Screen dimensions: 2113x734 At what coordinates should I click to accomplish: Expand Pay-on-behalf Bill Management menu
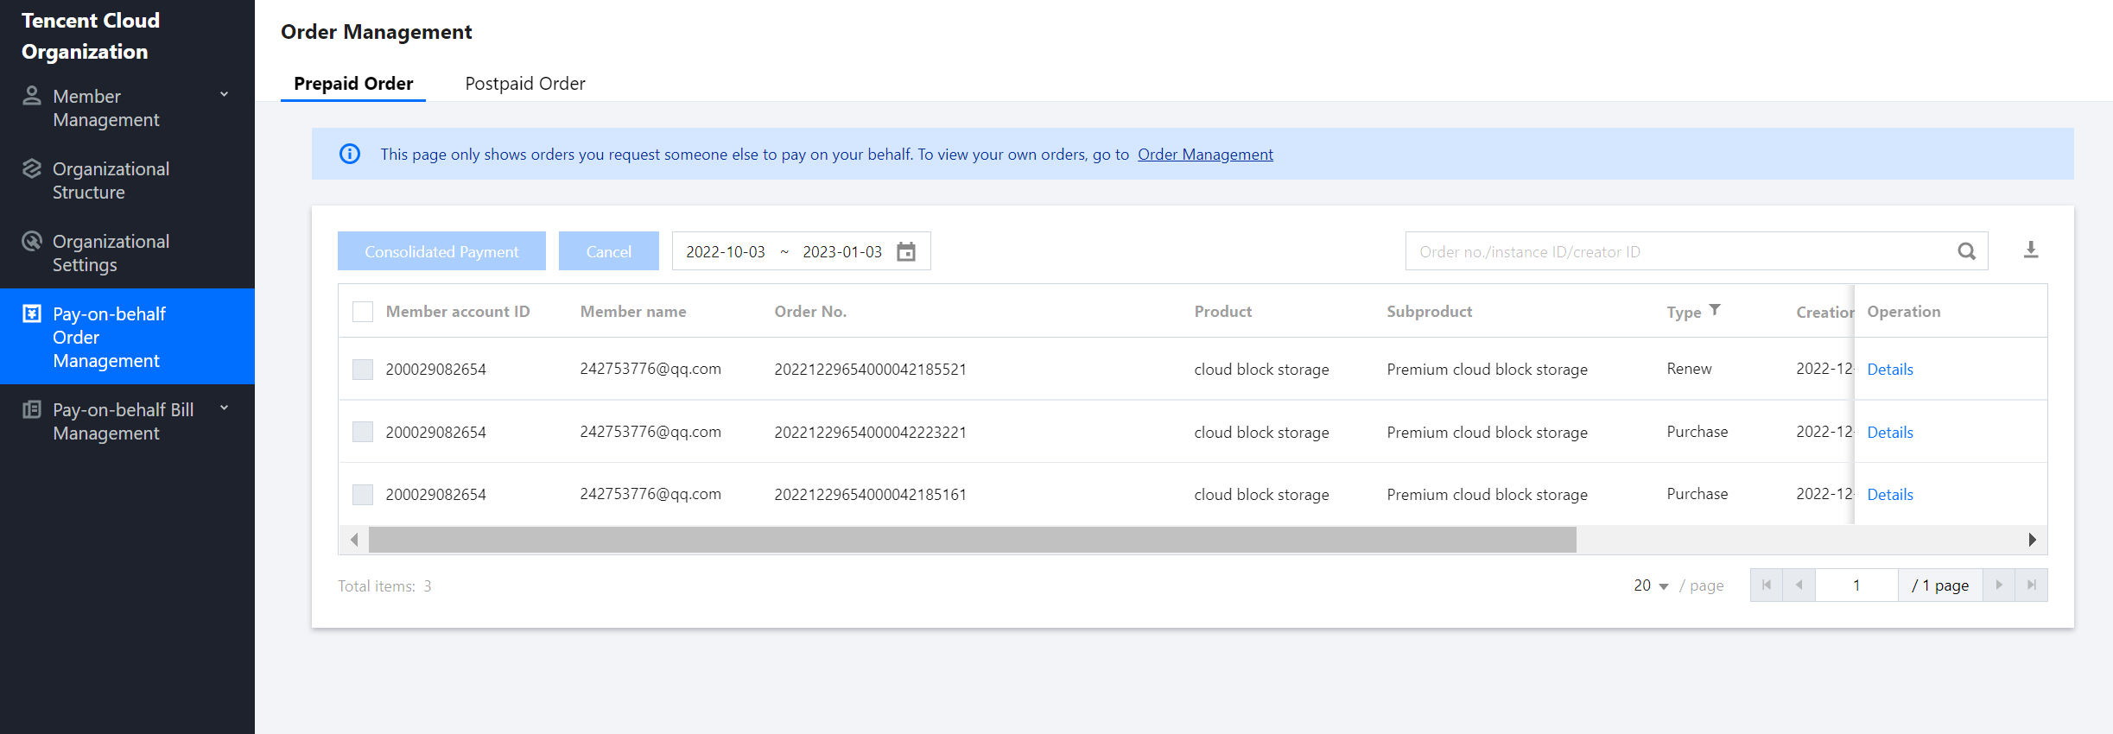coord(224,408)
